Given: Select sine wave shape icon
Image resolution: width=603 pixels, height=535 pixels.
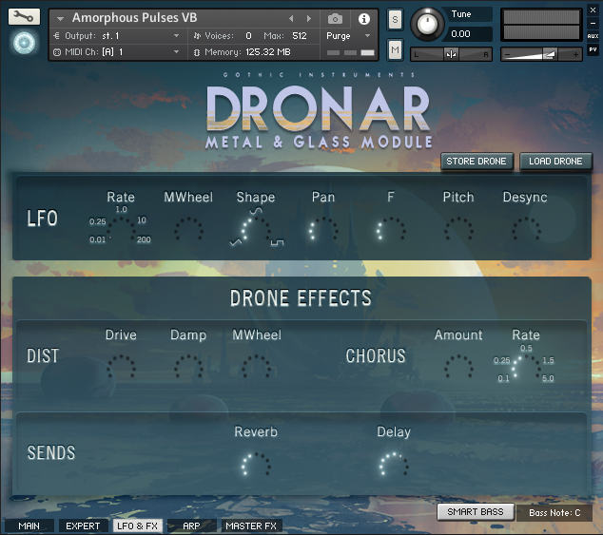Looking at the screenshot, I should click(x=256, y=210).
